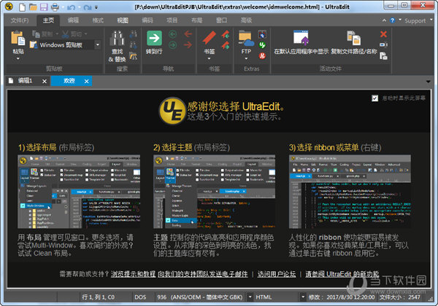The width and height of the screenshot is (438, 306).
Task: Open the quick access toolbar customize arrow
Action: coord(96,7)
